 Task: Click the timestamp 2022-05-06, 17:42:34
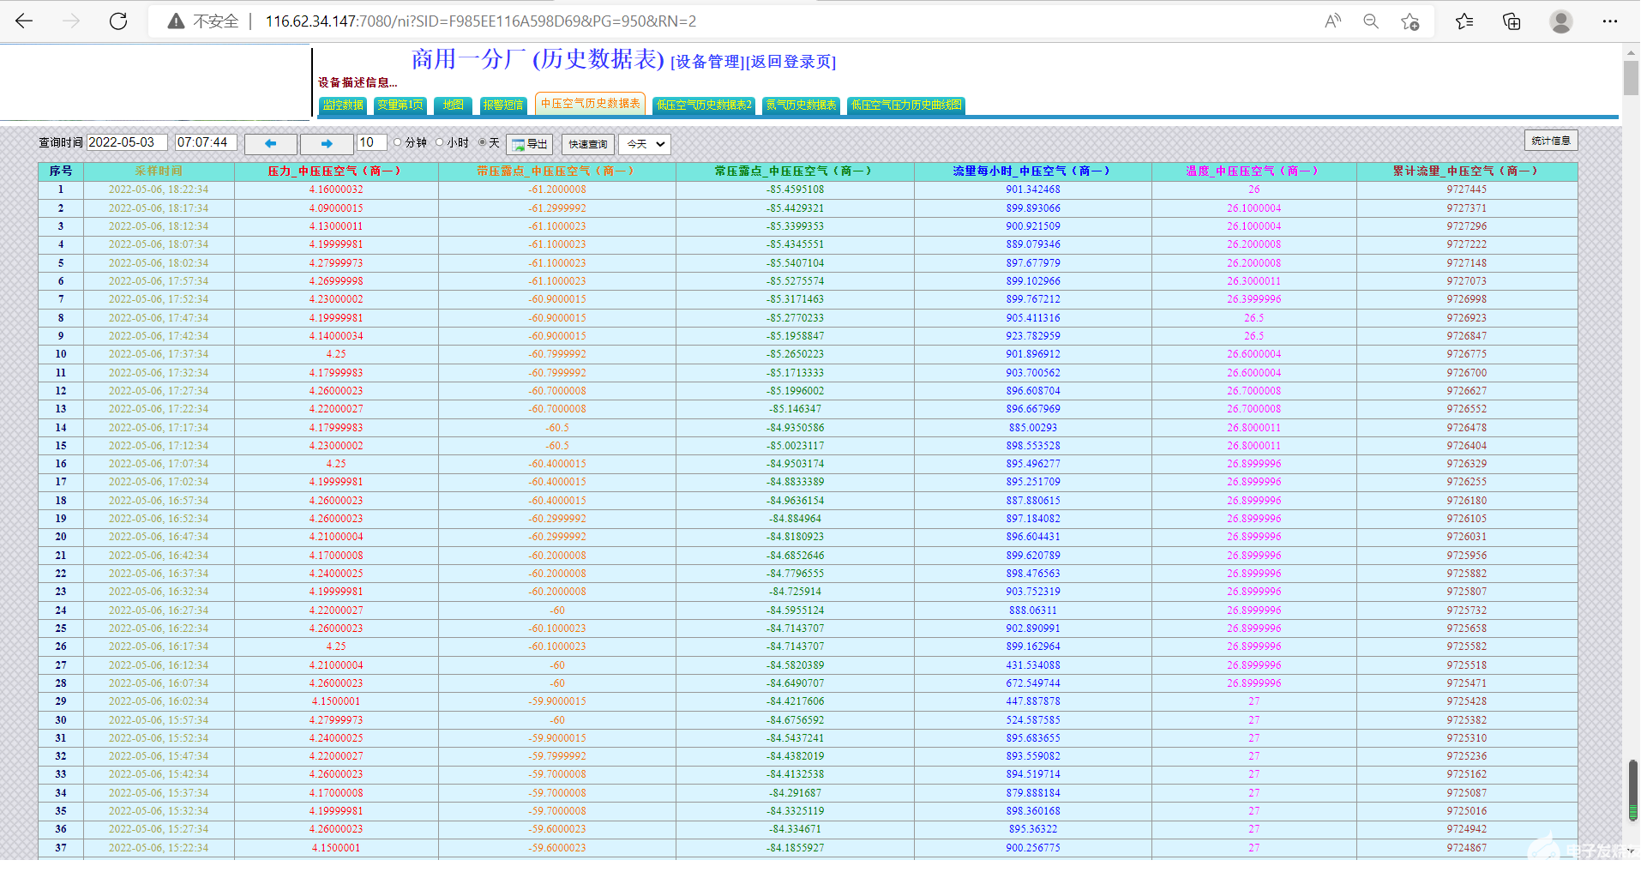point(159,336)
